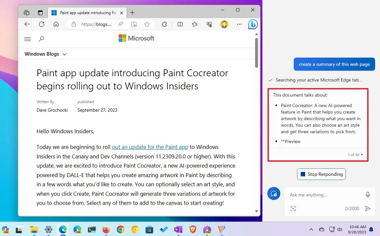
Task: Go back to the previous page
Action: click(27, 24)
